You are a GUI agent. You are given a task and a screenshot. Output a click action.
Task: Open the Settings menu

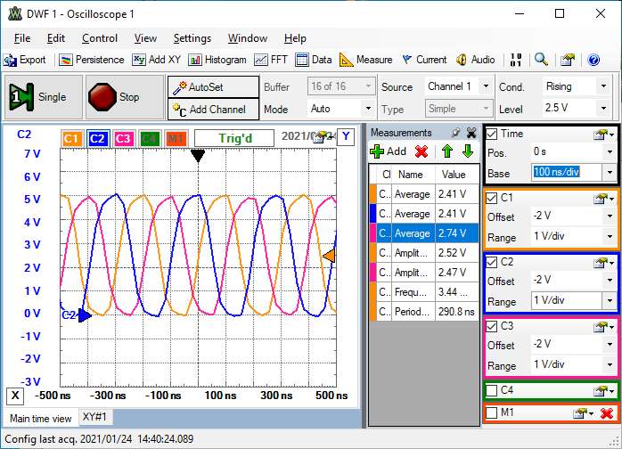[192, 38]
